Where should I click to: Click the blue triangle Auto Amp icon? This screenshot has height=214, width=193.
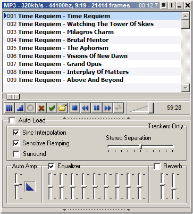click(x=30, y=187)
